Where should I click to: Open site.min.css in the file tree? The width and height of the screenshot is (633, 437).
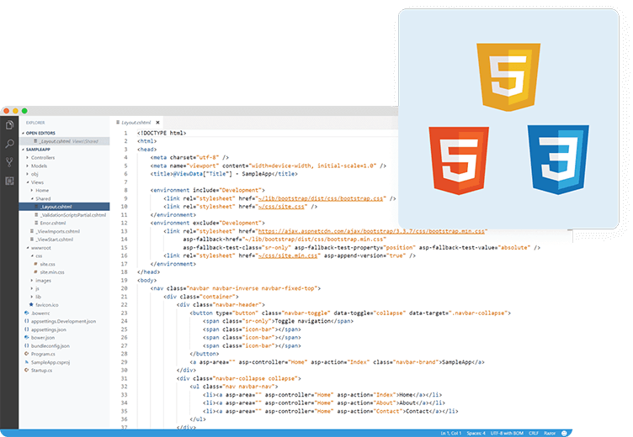click(x=54, y=272)
